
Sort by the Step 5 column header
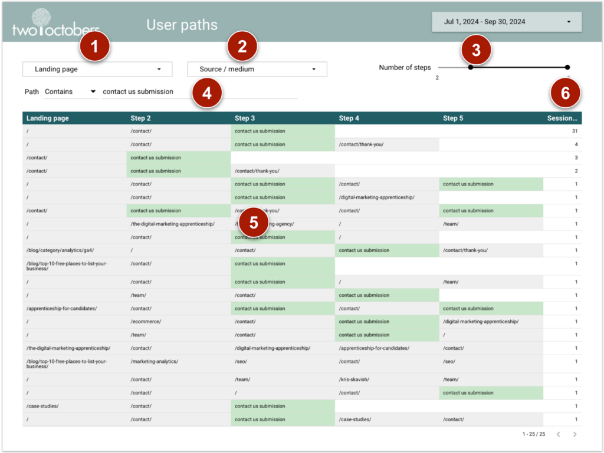453,118
